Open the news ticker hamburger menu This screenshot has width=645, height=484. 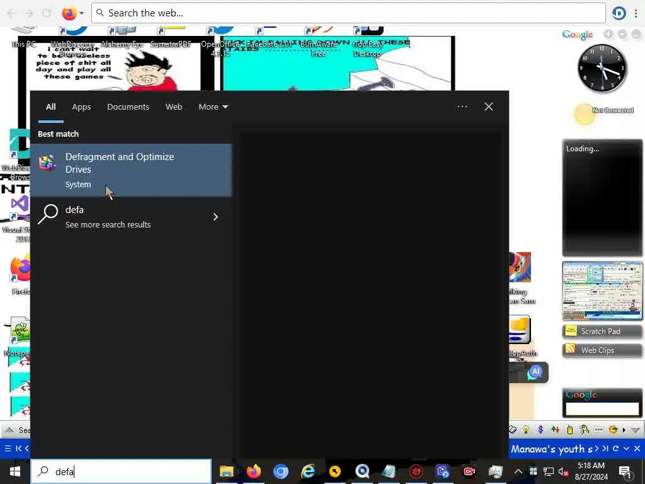(8, 448)
